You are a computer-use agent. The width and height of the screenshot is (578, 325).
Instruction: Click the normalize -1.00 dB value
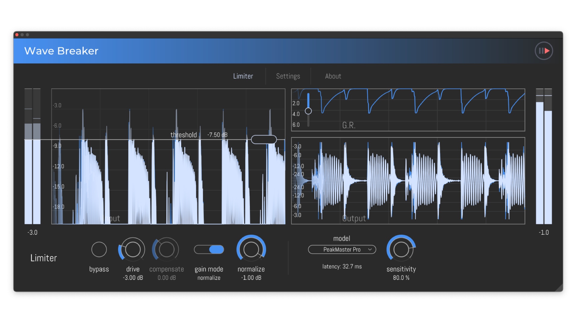251,278
